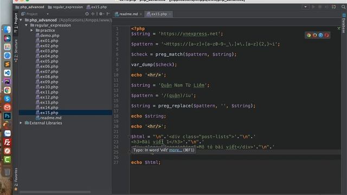The height and width of the screenshot is (195, 347).
Task: Click Scroll from Source target icon
Action: tap(87, 14)
